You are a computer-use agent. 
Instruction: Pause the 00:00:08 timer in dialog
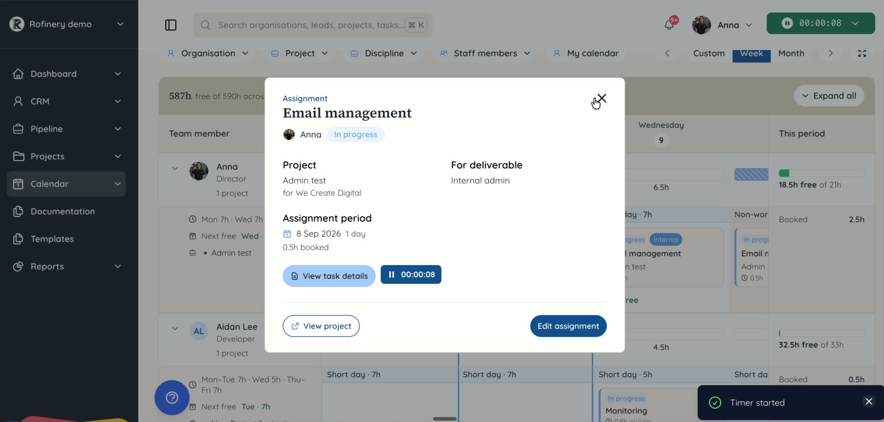411,275
